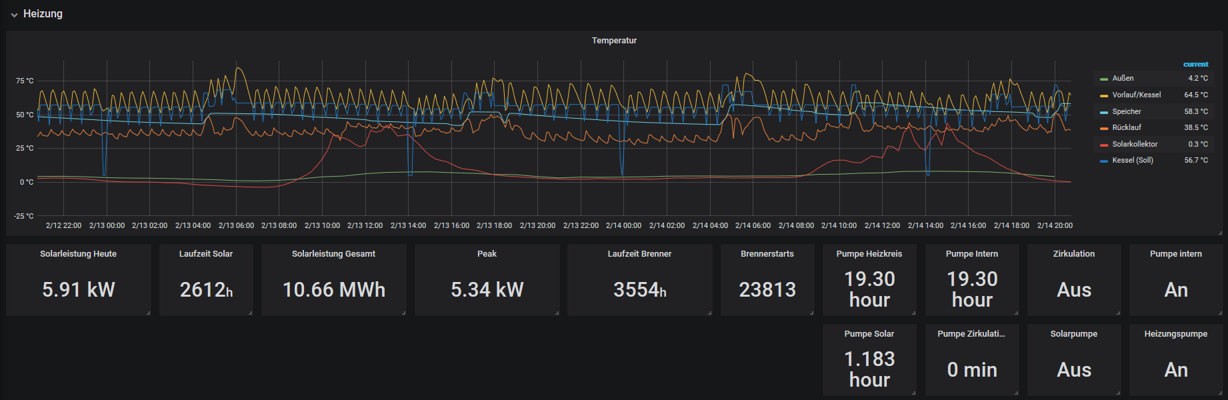Open the Laufzeit Brenner panel title
Screen dimensions: 1228x400
pos(639,254)
